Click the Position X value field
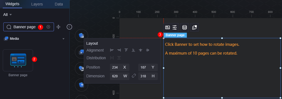Image resolution: width=282 pixels, height=99 pixels. (120, 67)
